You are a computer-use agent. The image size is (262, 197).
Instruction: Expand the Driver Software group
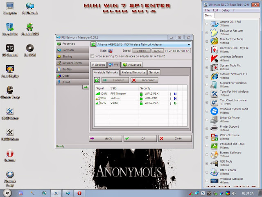click(207, 120)
